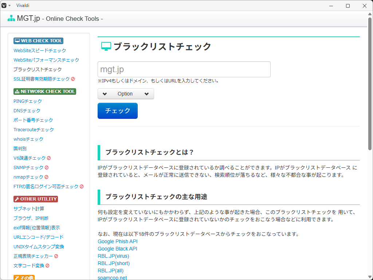
Task: Open exif情報(位置情報)表示 utility
Action: pos(37,227)
